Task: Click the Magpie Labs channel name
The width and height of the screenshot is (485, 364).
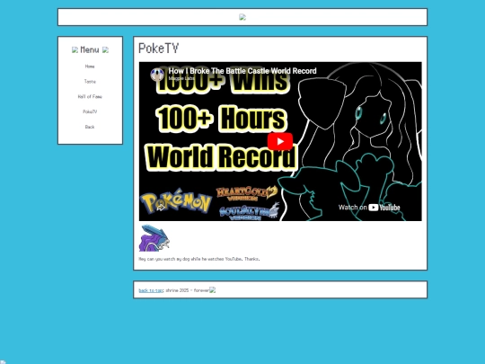Action: (181, 78)
